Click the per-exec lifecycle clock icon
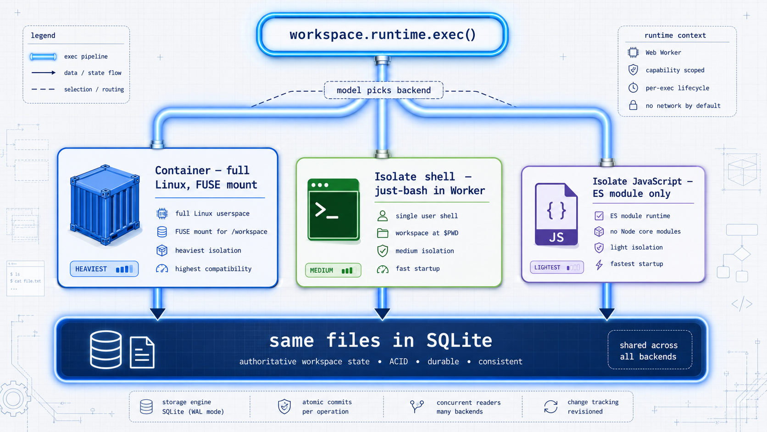This screenshot has height=432, width=767. click(x=633, y=88)
